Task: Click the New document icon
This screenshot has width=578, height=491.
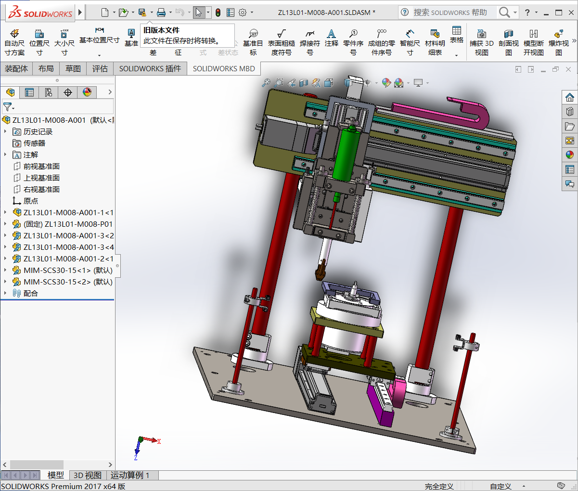Action: pos(105,13)
